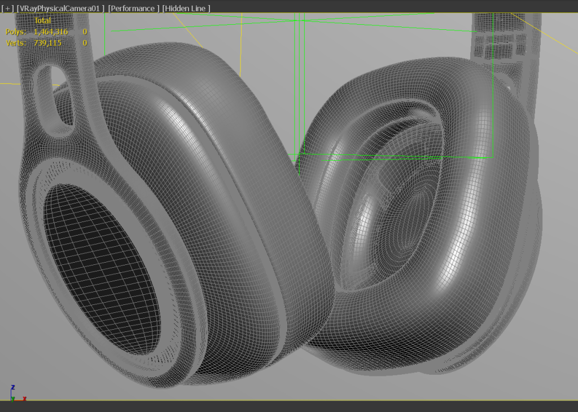The height and width of the screenshot is (412, 578).
Task: Click the XYZ axis tripod icon
Action: point(17,393)
